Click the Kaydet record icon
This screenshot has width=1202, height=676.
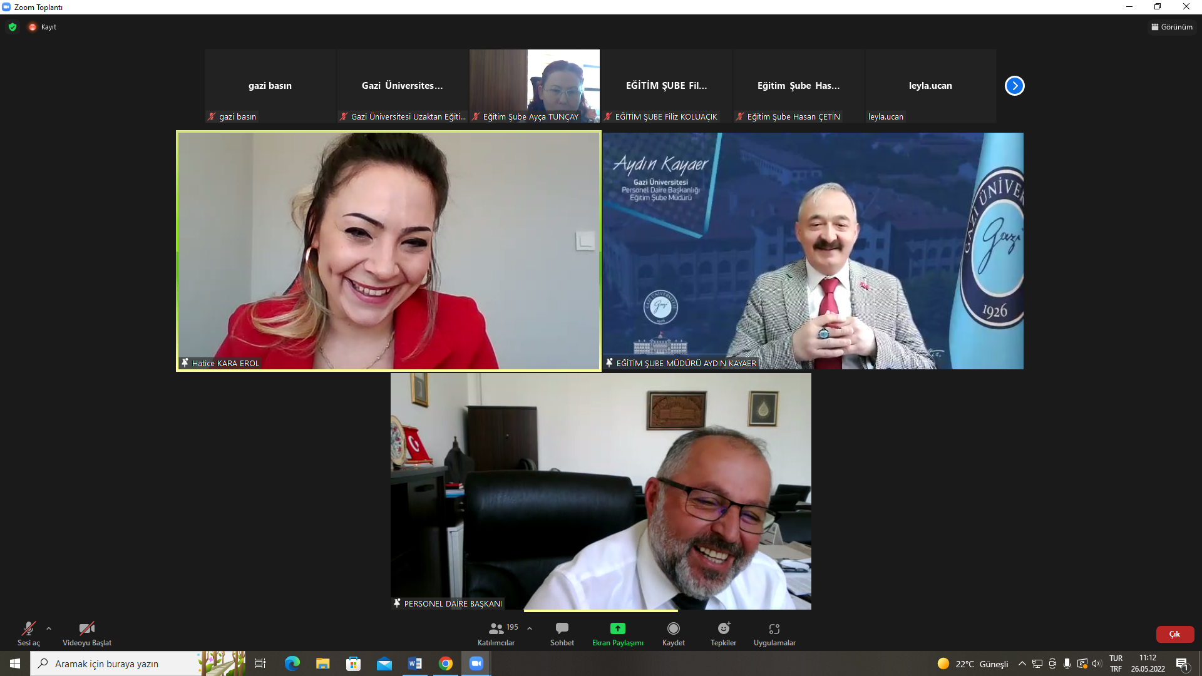pos(673,628)
